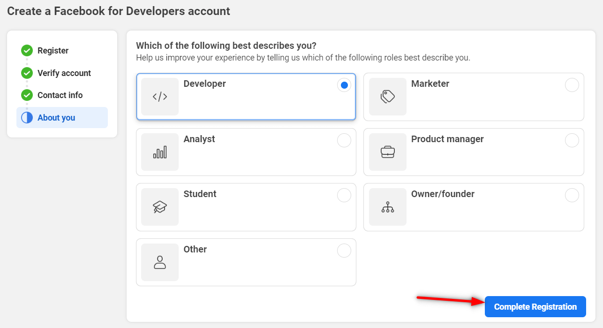Select the Owner/founder radio button
The width and height of the screenshot is (603, 328).
click(572, 195)
